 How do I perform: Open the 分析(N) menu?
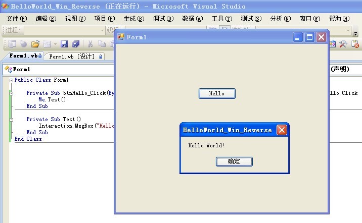point(281,19)
